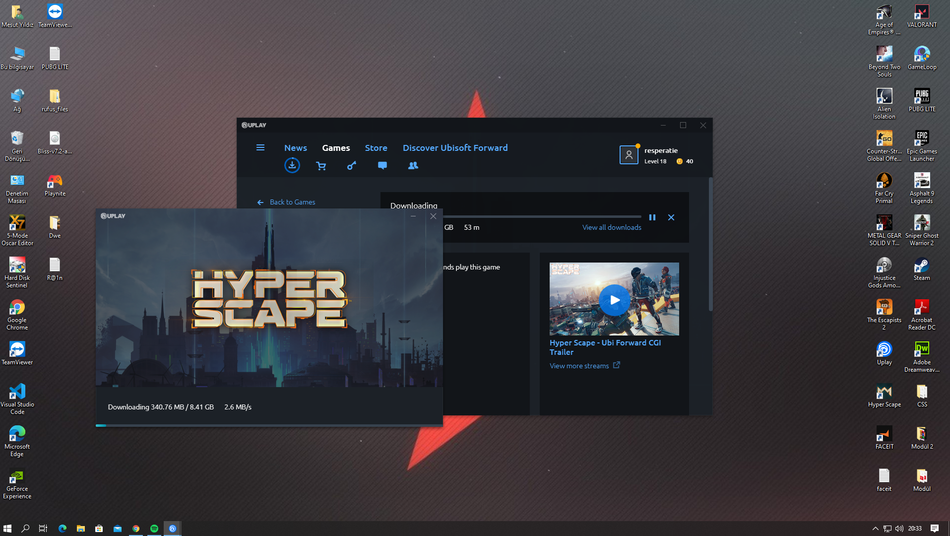The width and height of the screenshot is (950, 536).
Task: Switch to the News tab
Action: pyautogui.click(x=296, y=148)
